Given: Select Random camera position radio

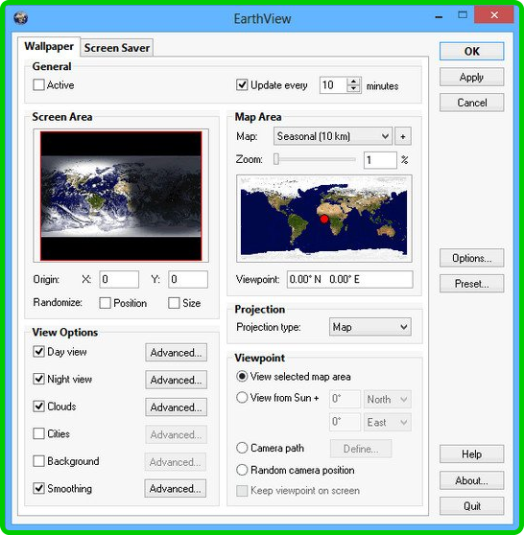Looking at the screenshot, I should [242, 470].
